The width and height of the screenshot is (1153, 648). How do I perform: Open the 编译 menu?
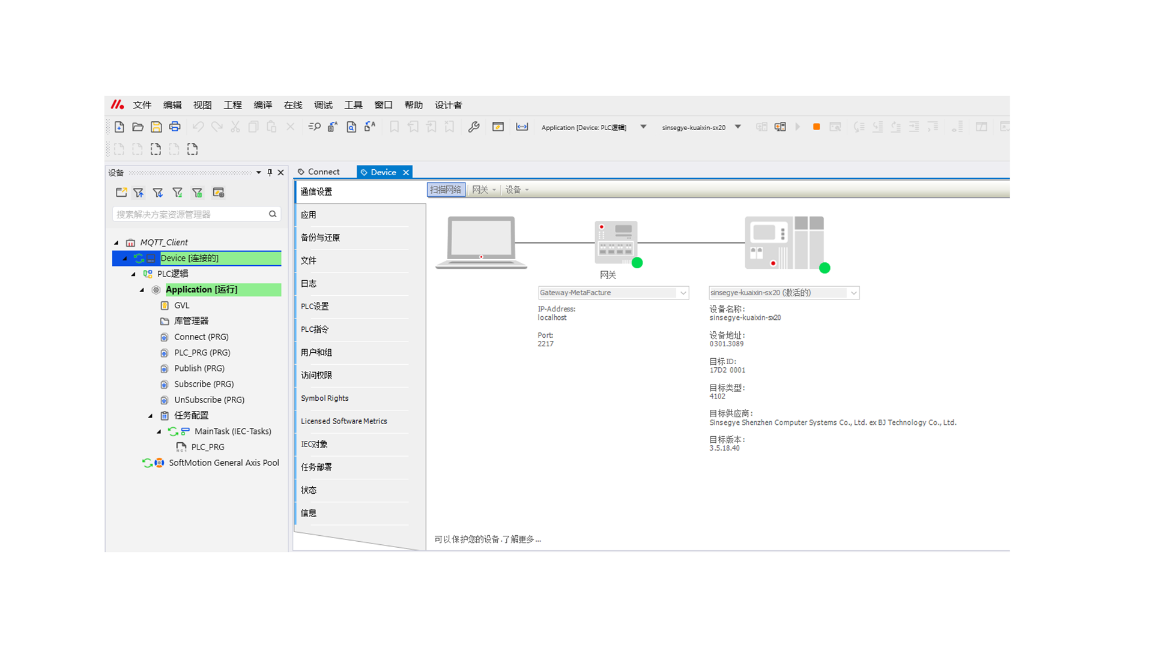point(263,105)
